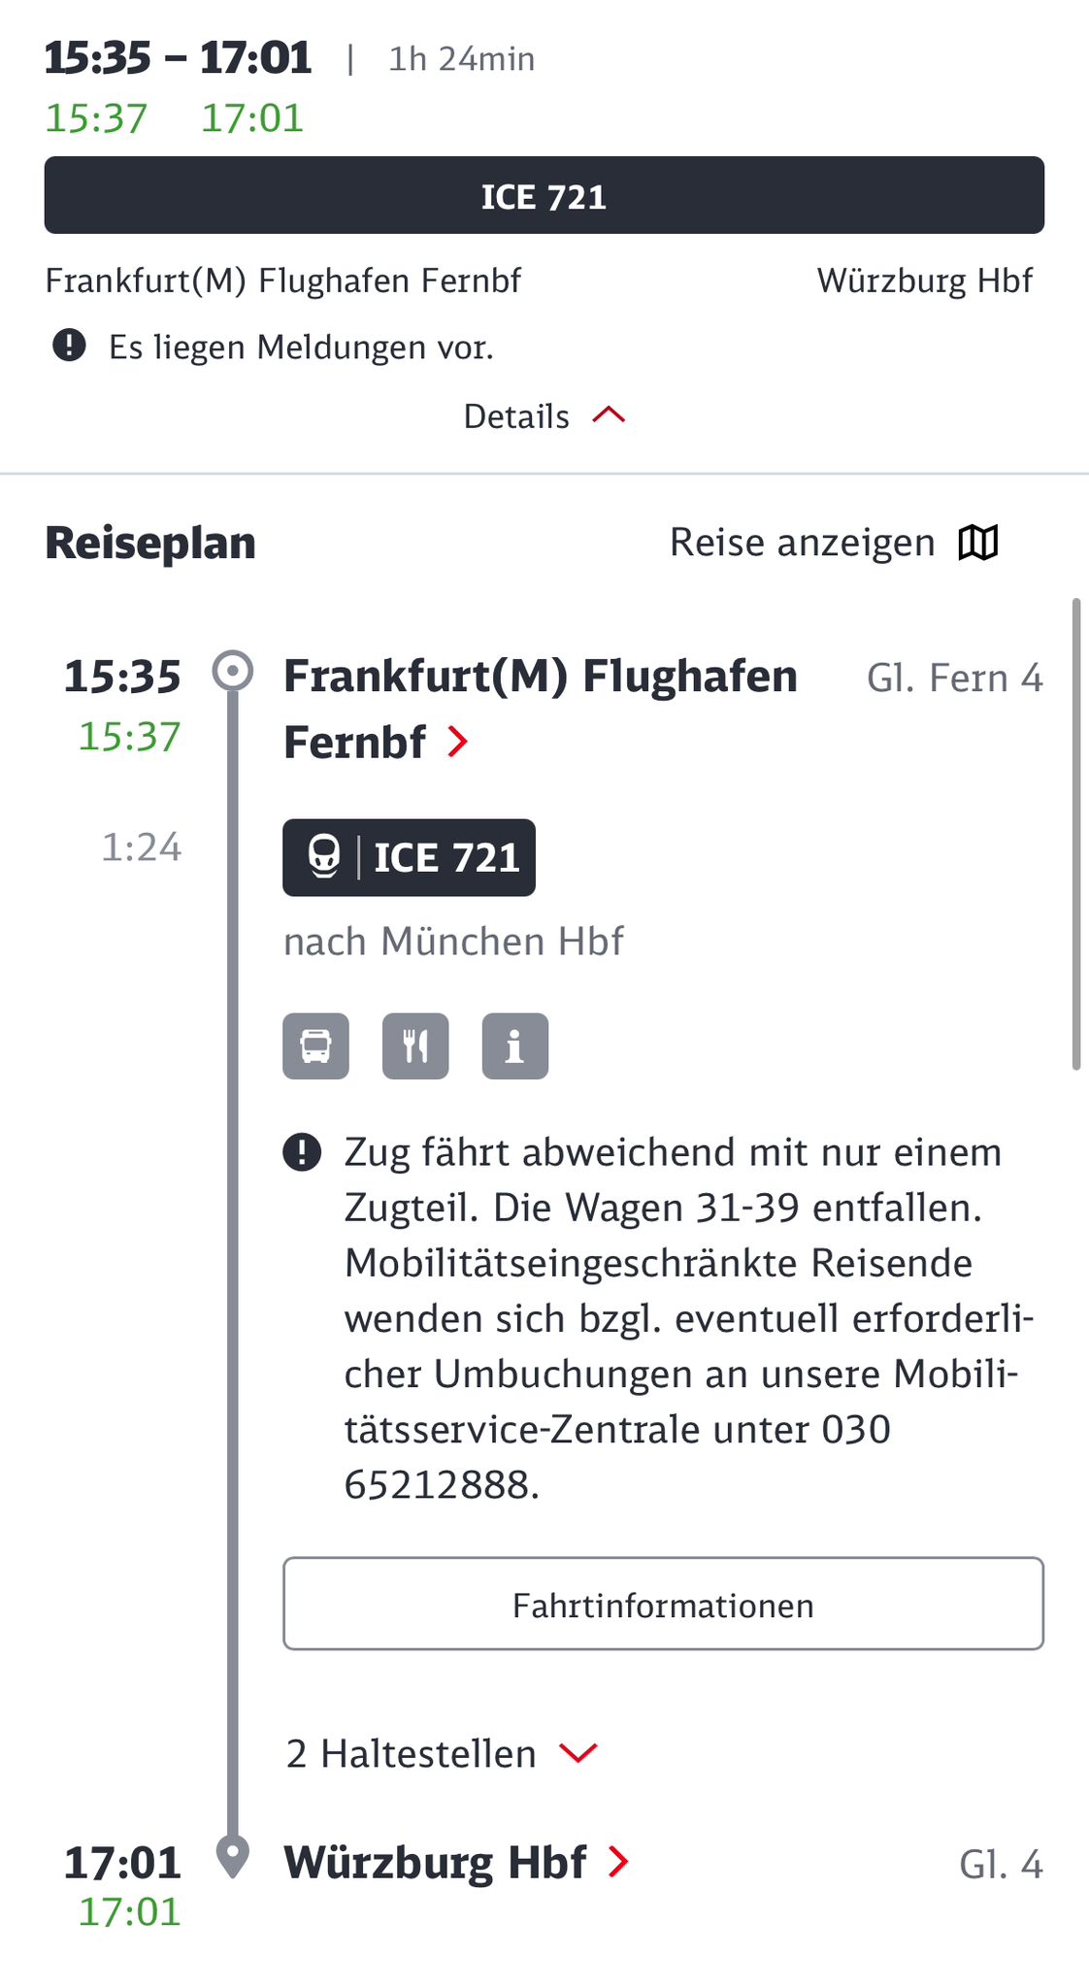Click the alert icon next to Es liegen Meldungen vor
Screen dimensions: 1089x1988
click(69, 346)
